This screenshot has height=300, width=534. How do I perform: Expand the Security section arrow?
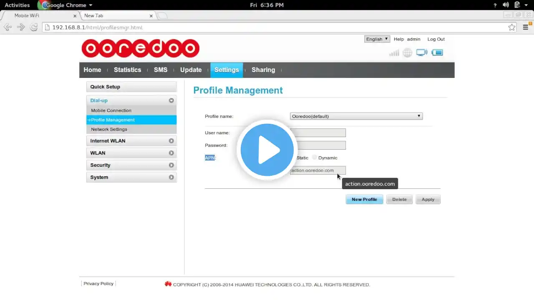pyautogui.click(x=171, y=165)
